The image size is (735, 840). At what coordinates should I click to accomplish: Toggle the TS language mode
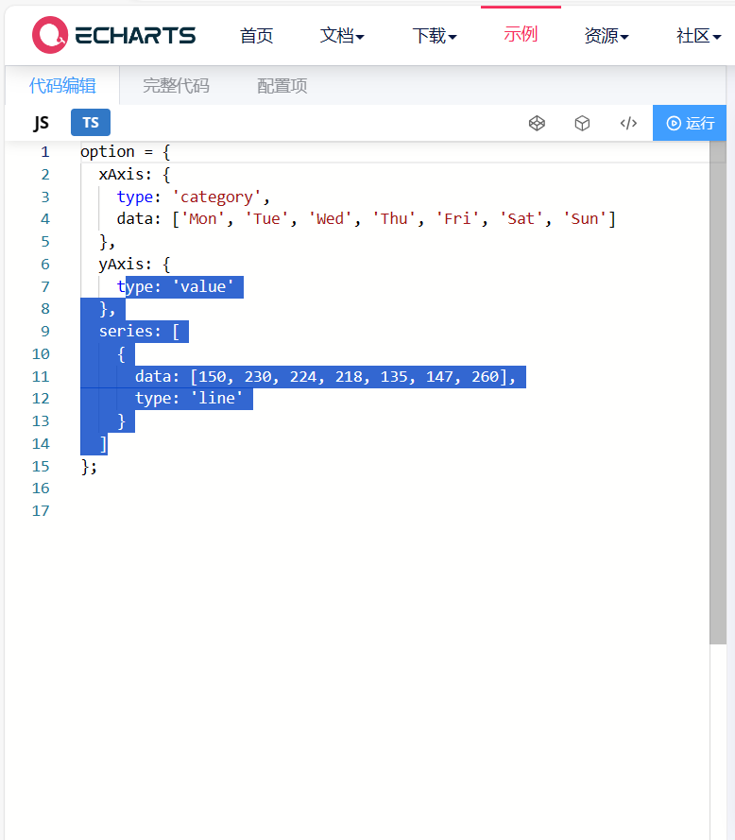[x=90, y=122]
